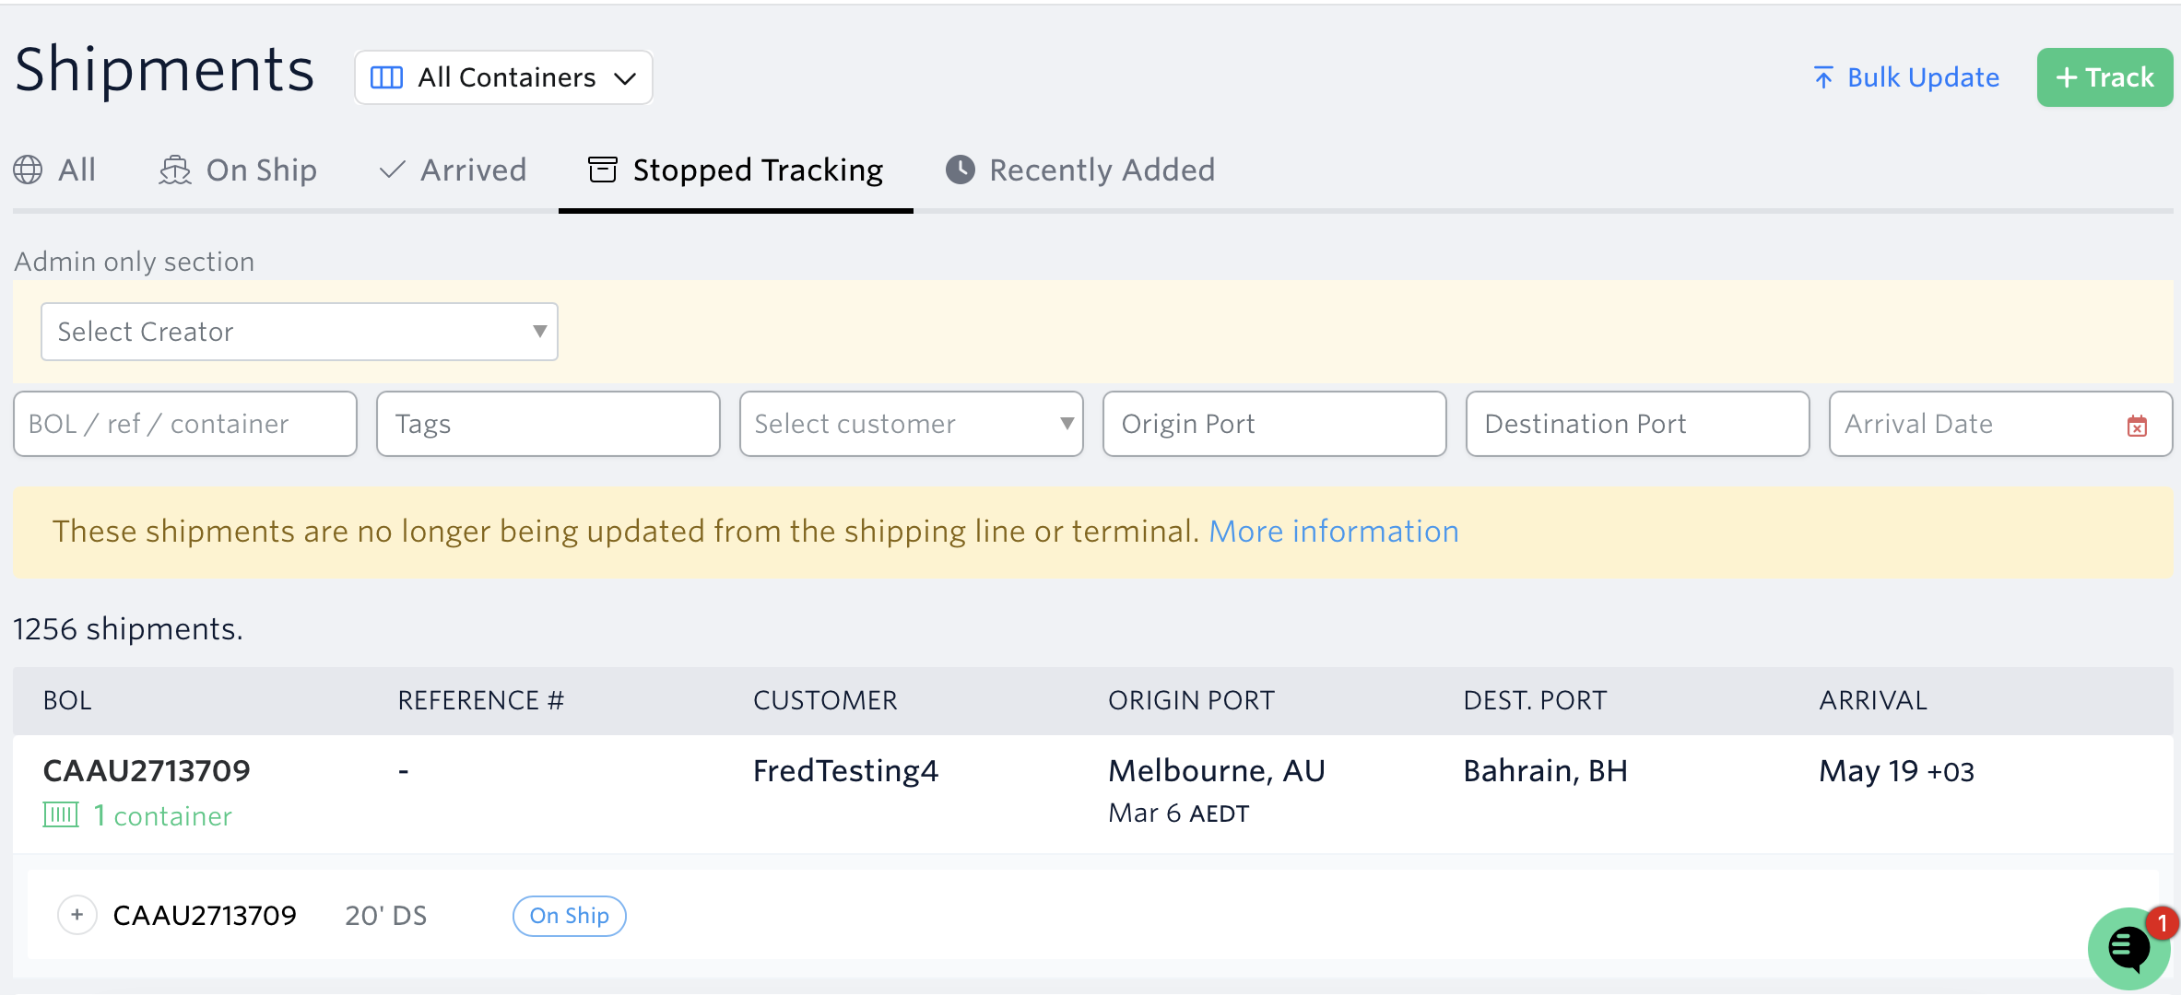The height and width of the screenshot is (995, 2181).
Task: Open the All Containers view dropdown
Action: pos(503,77)
